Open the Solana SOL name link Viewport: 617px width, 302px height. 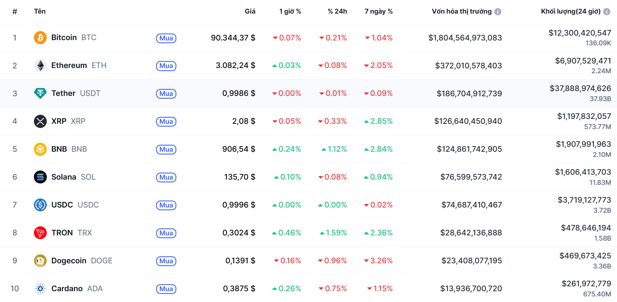(73, 177)
